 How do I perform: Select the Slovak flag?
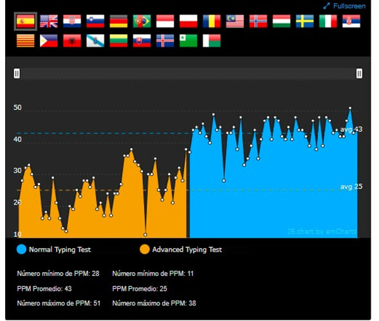142,40
